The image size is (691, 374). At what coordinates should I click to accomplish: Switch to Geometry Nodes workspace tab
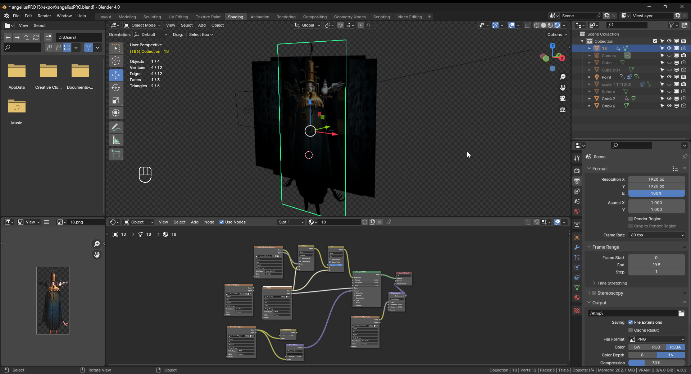350,17
